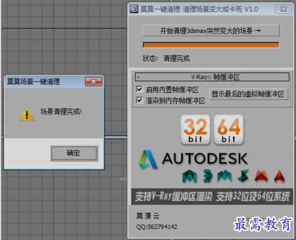This screenshot has width=296, height=240.
Task: Click the teal 3 product icon
Action: (207, 176)
